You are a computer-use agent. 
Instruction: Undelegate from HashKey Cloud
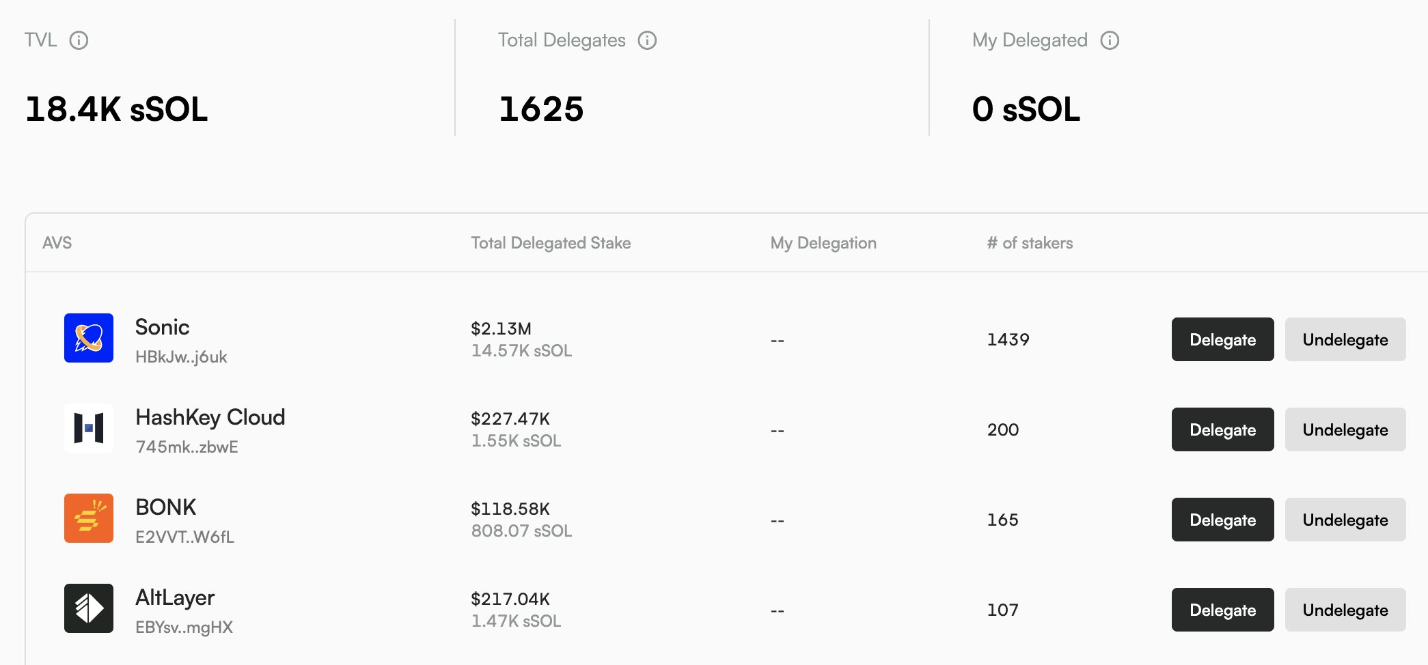tap(1345, 429)
